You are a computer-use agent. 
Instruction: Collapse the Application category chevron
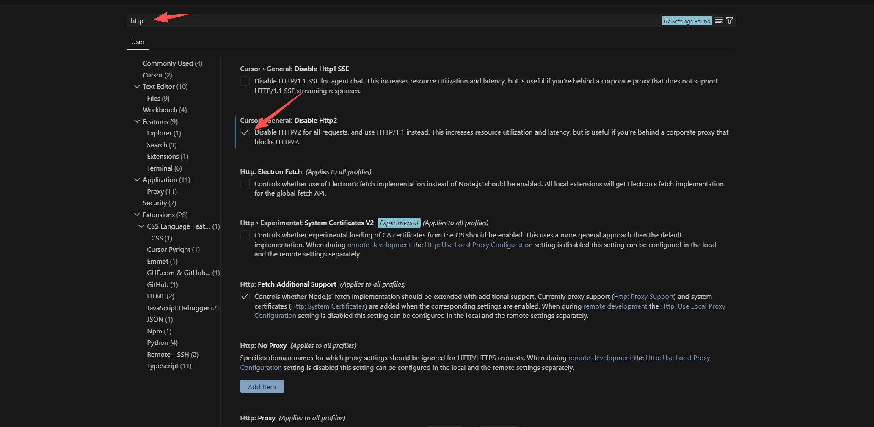click(x=137, y=180)
